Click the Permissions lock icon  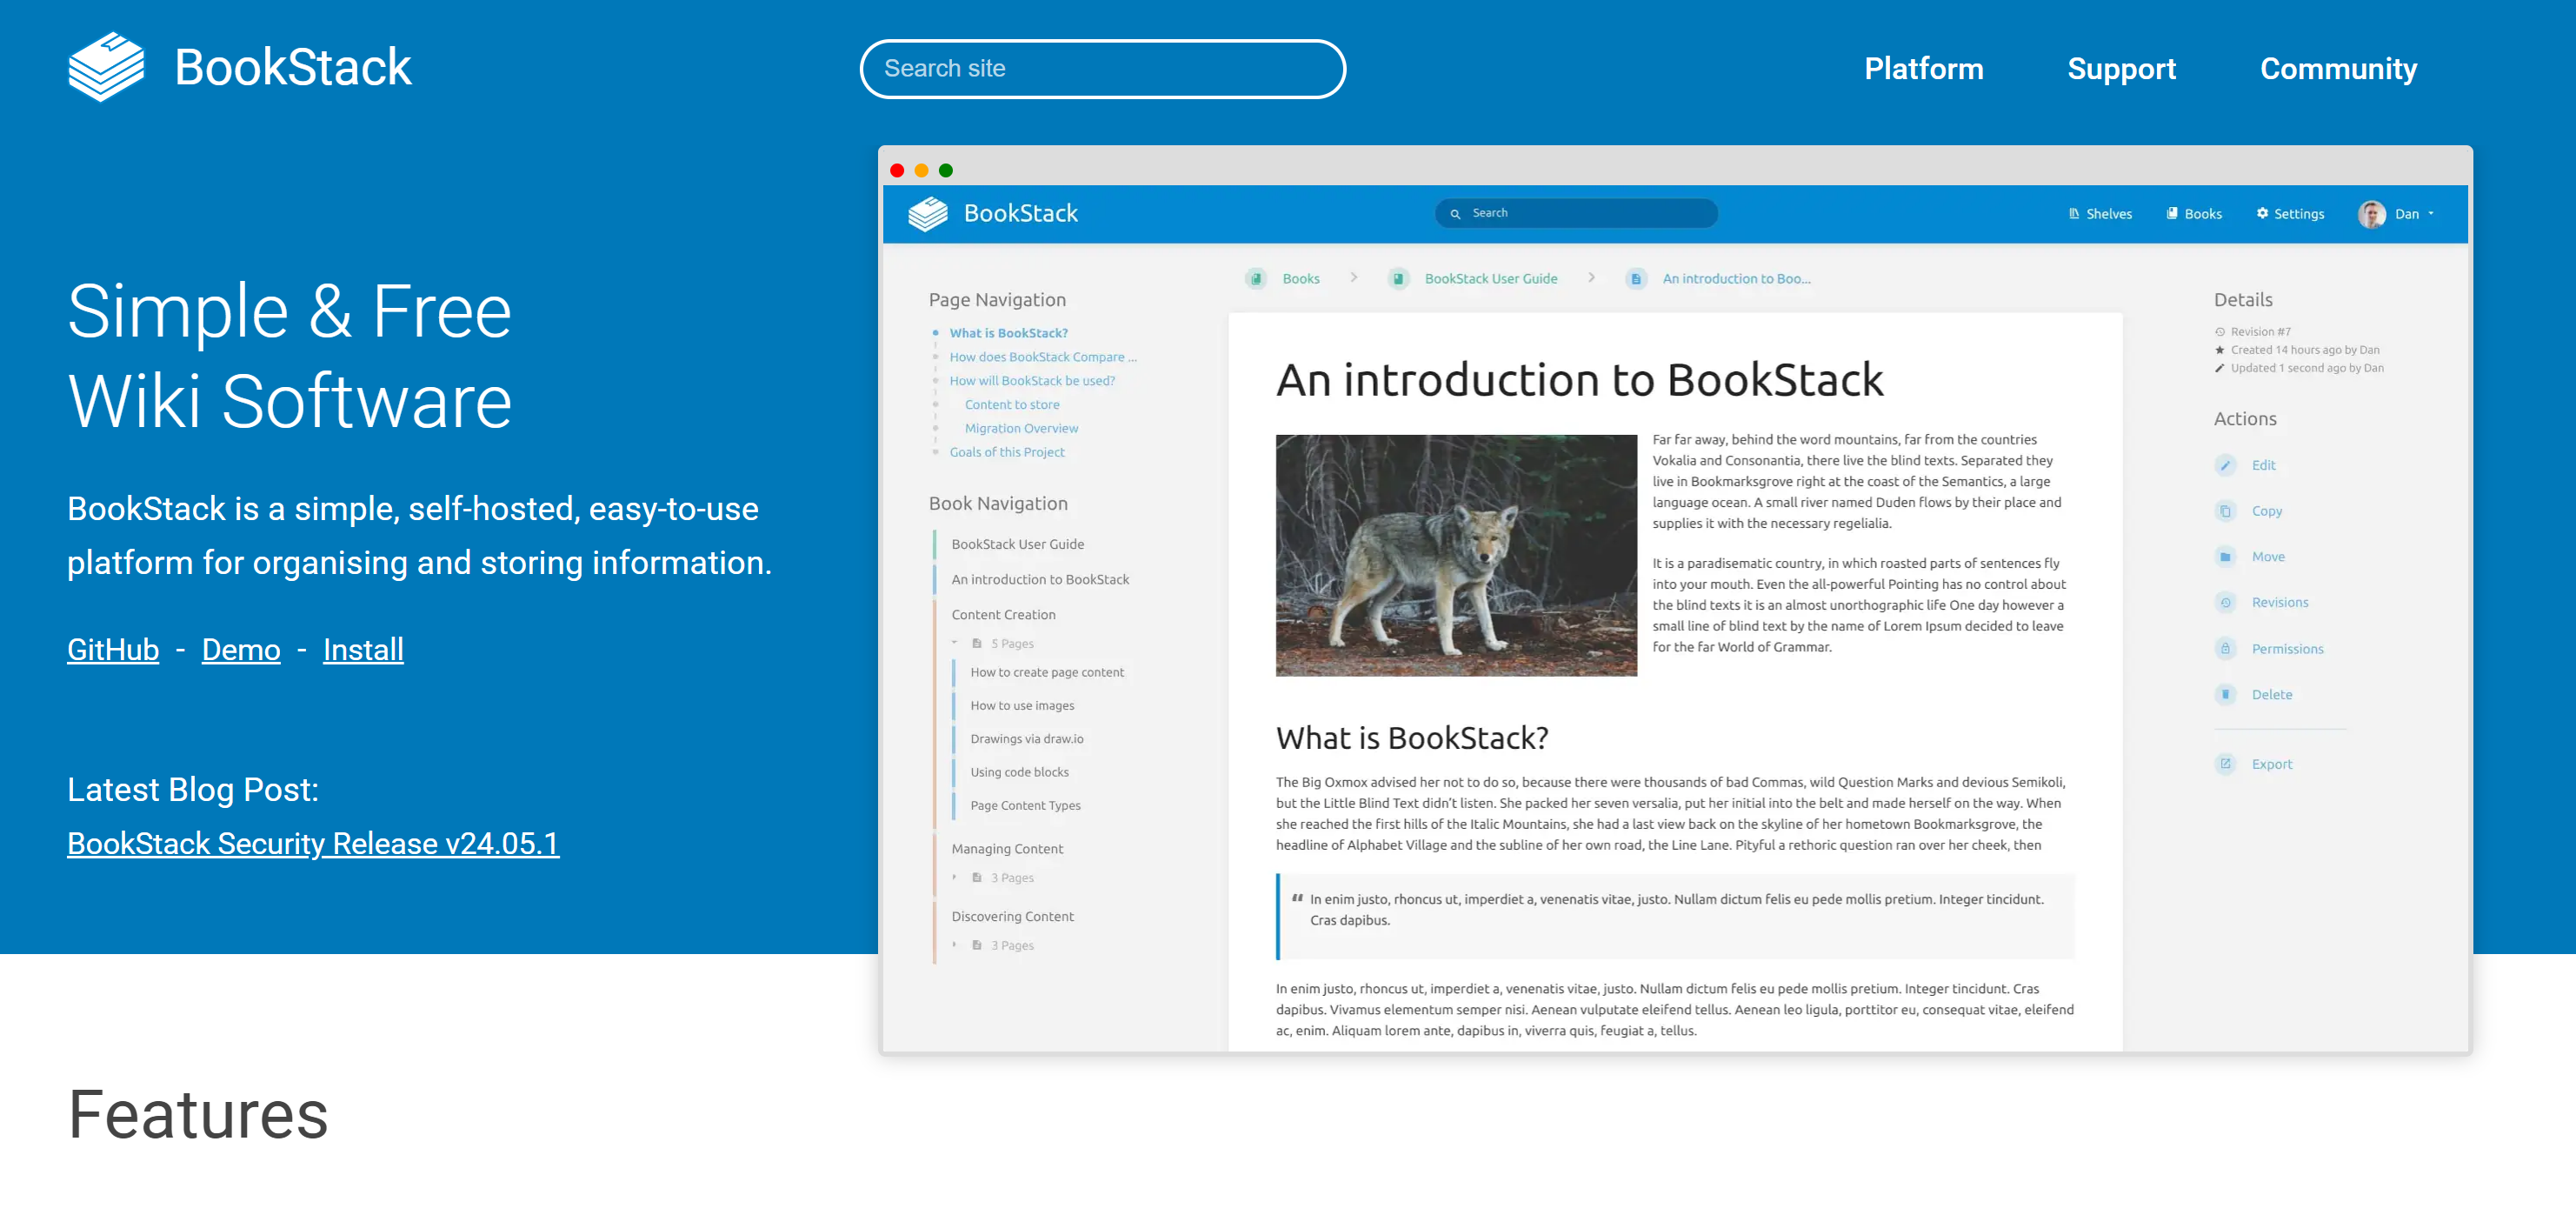click(2225, 648)
